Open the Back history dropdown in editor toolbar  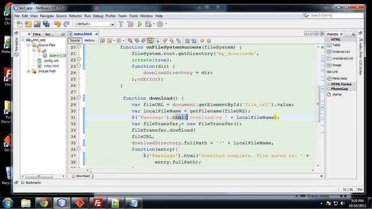pyautogui.click(x=114, y=41)
